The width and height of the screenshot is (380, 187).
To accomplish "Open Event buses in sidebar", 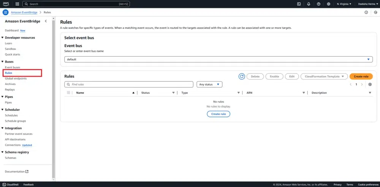I will 13,67.
